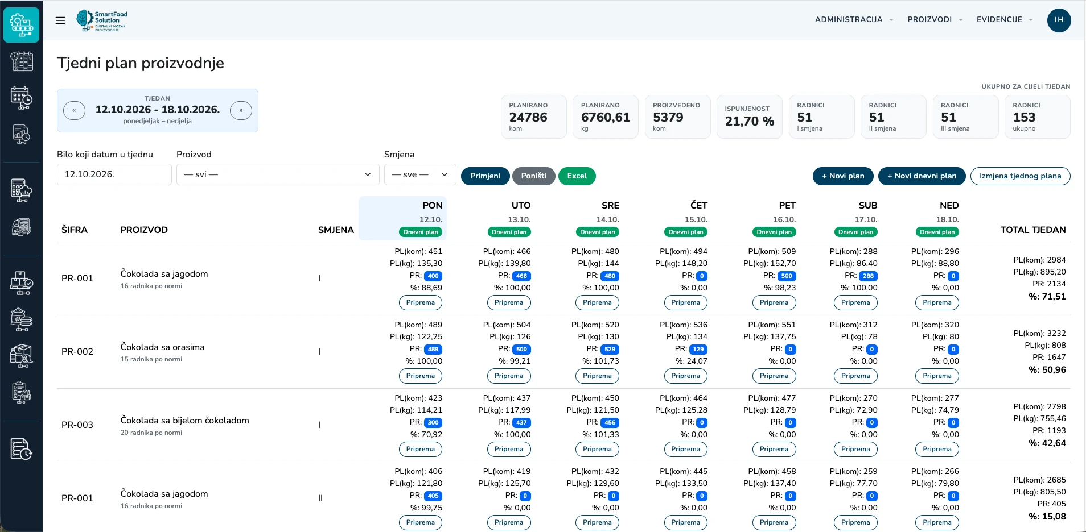
Task: Open the EVIDENCIJE menu
Action: point(1005,19)
